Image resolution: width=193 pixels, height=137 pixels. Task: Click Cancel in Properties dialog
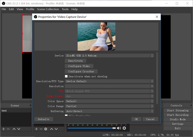tap(150, 119)
